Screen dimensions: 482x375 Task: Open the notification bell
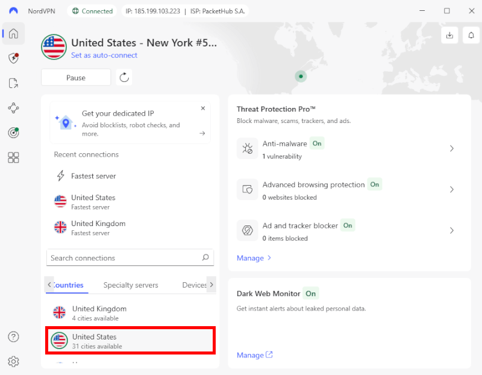pos(471,35)
